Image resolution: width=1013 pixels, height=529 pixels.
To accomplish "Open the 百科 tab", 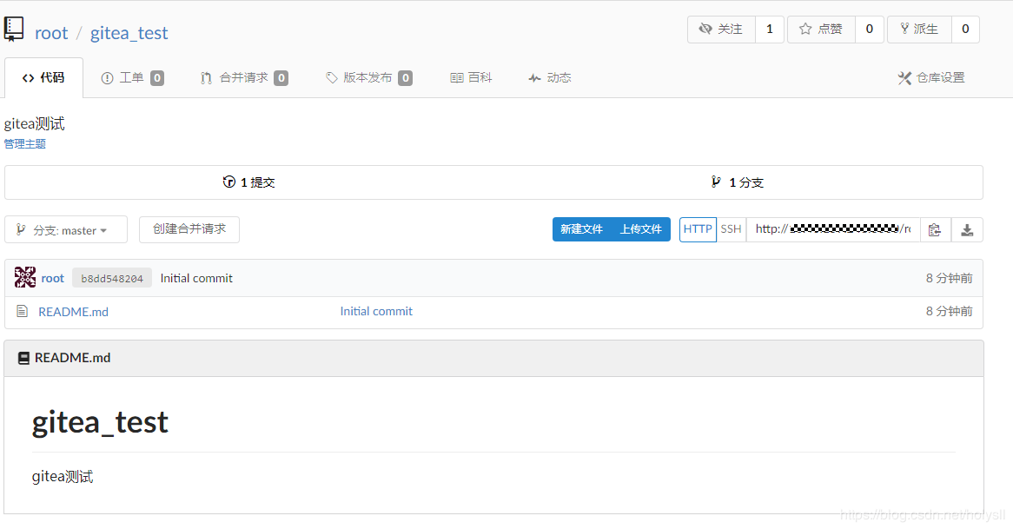I will click(471, 77).
